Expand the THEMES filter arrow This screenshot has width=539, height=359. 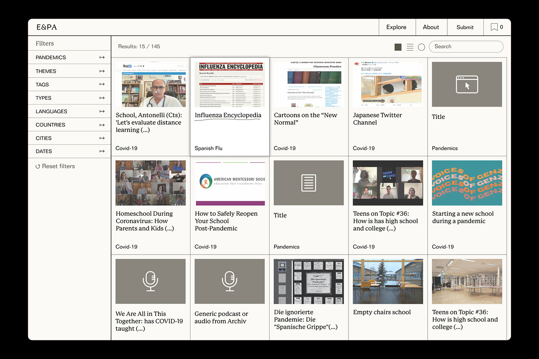tap(102, 71)
